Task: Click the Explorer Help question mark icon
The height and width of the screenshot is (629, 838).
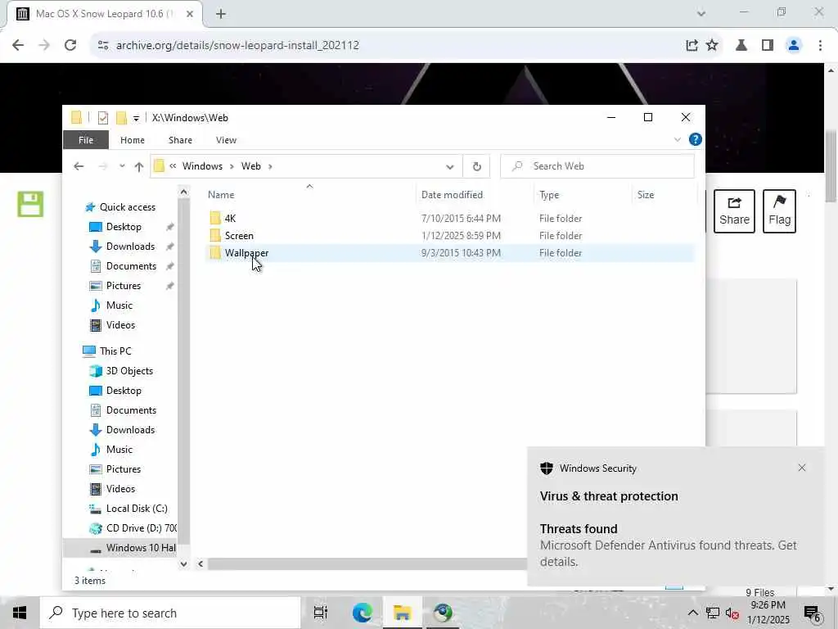Action: (x=695, y=139)
